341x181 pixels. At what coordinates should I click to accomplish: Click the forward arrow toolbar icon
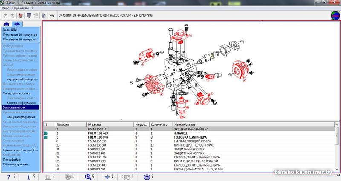pyautogui.click(x=12, y=15)
